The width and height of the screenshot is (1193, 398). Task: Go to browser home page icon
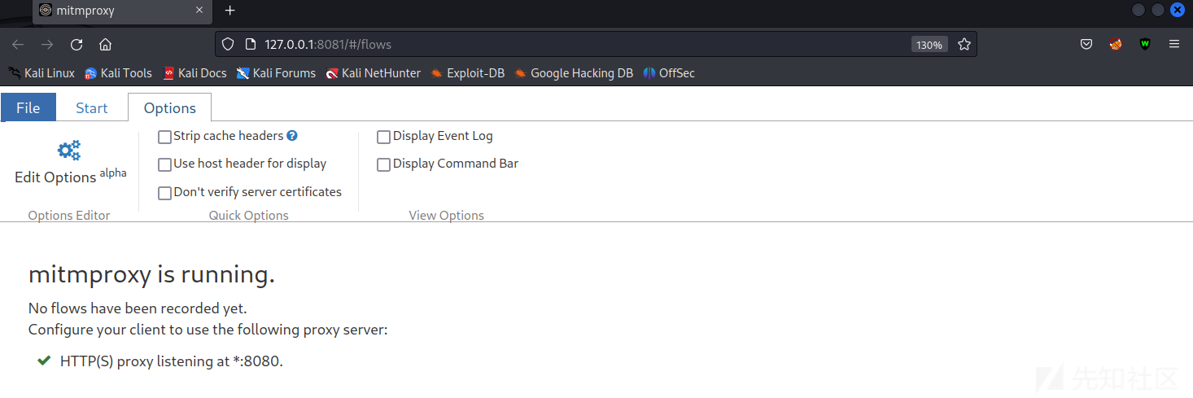[x=105, y=45]
